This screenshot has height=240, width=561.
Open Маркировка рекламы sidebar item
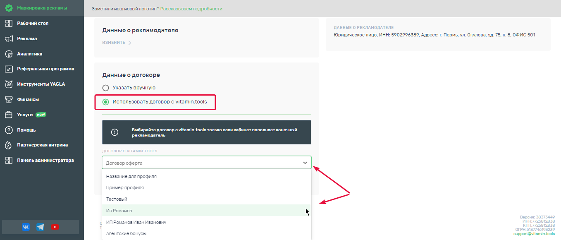click(42, 8)
